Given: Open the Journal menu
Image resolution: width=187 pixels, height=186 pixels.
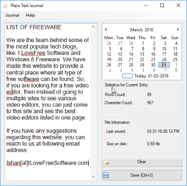Looking at the screenshot, I should 12,15.
